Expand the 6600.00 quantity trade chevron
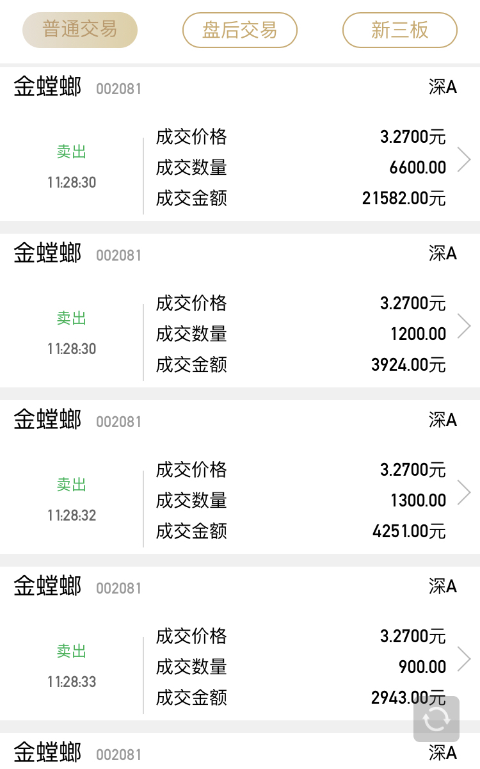 pyautogui.click(x=465, y=159)
